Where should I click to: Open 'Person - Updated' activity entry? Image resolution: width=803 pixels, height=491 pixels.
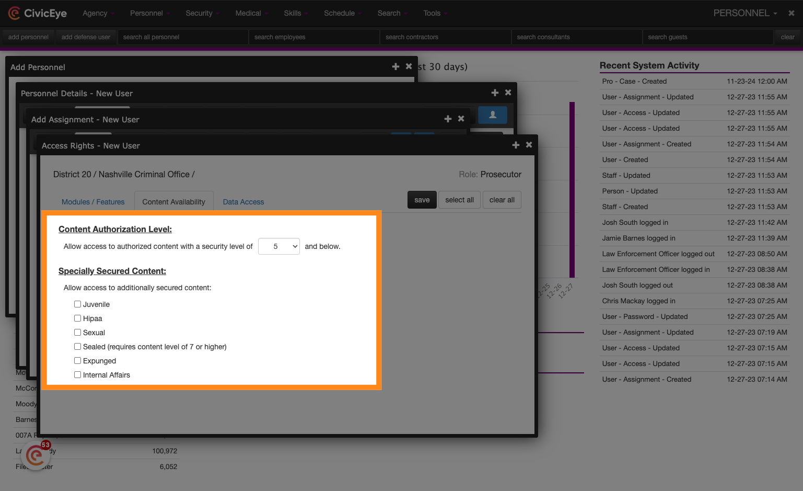click(695, 191)
